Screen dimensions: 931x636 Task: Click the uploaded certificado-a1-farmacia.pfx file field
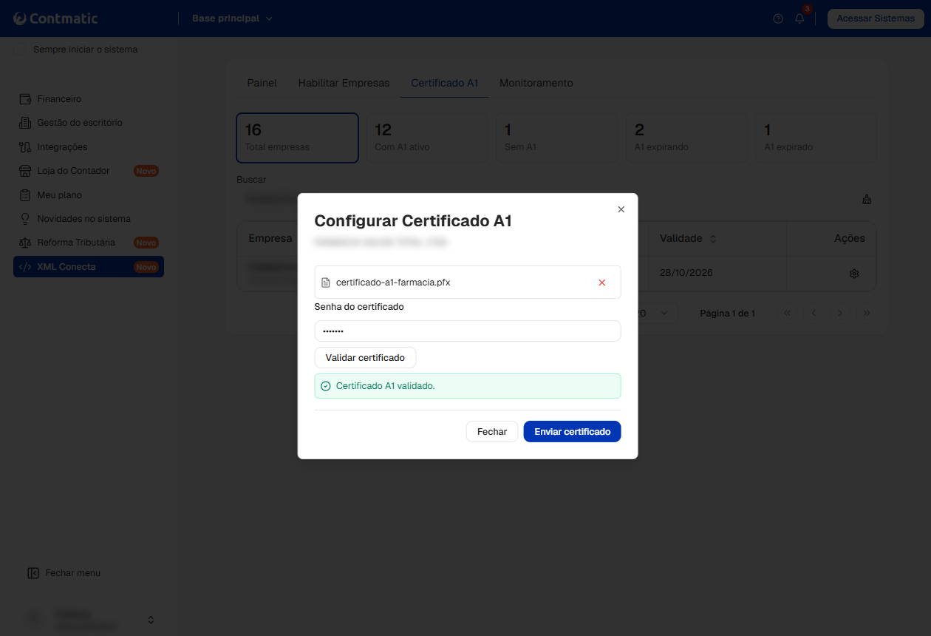468,283
